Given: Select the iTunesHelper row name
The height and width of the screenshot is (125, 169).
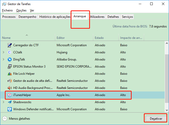Looking at the screenshot, I should 22,95.
